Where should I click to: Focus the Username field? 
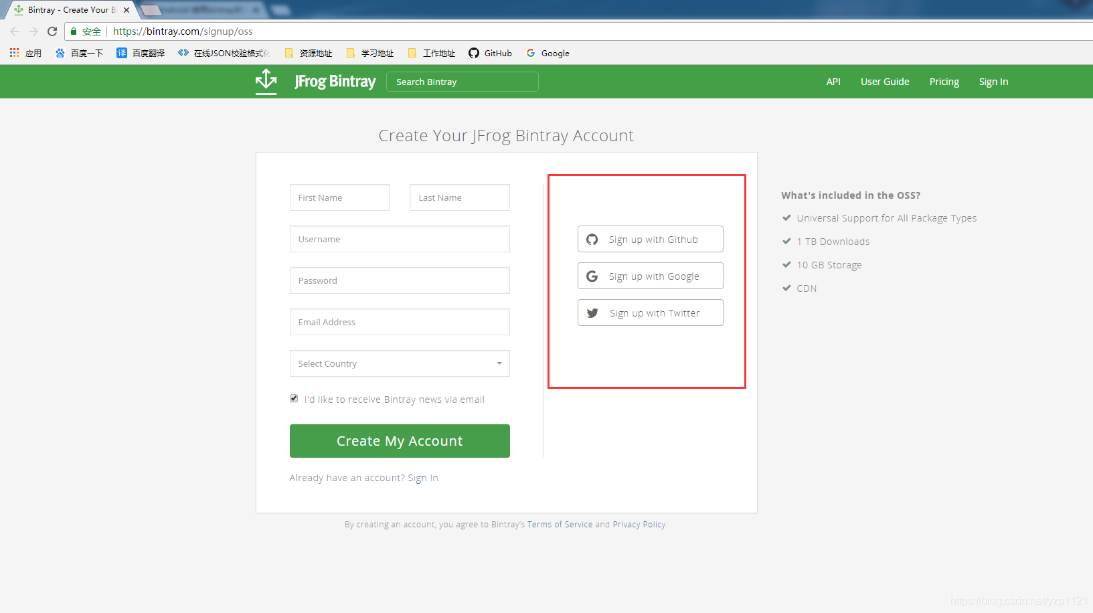pos(400,239)
